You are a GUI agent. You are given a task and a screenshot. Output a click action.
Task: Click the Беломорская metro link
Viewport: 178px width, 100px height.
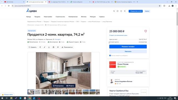[x=54, y=42]
